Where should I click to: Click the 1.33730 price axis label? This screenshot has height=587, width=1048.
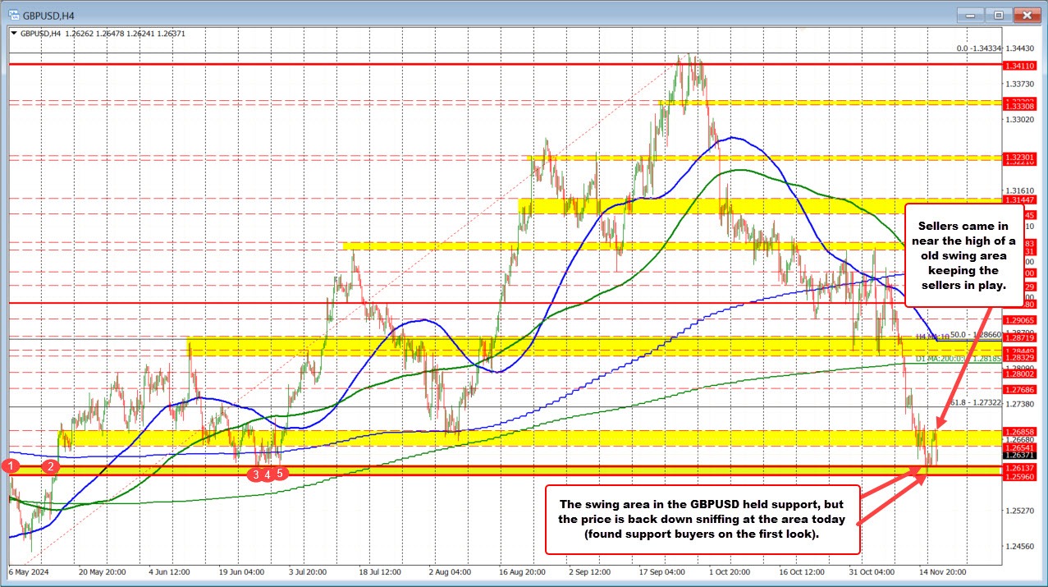pos(1018,84)
